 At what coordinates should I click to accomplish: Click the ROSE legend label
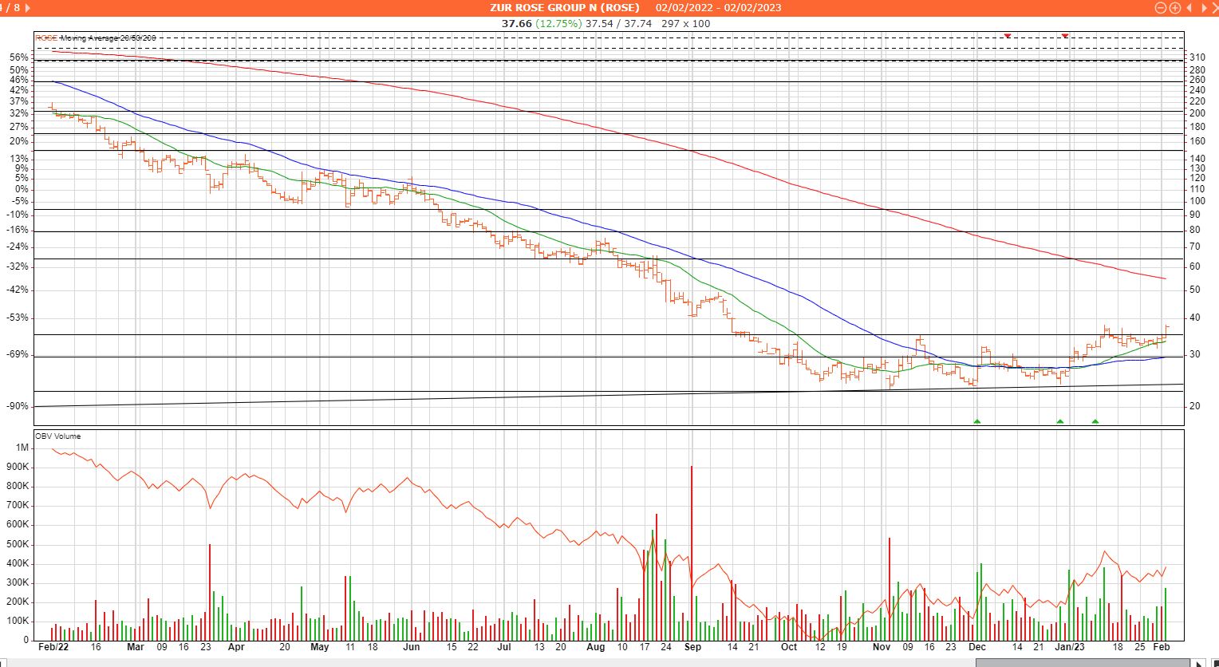click(46, 37)
